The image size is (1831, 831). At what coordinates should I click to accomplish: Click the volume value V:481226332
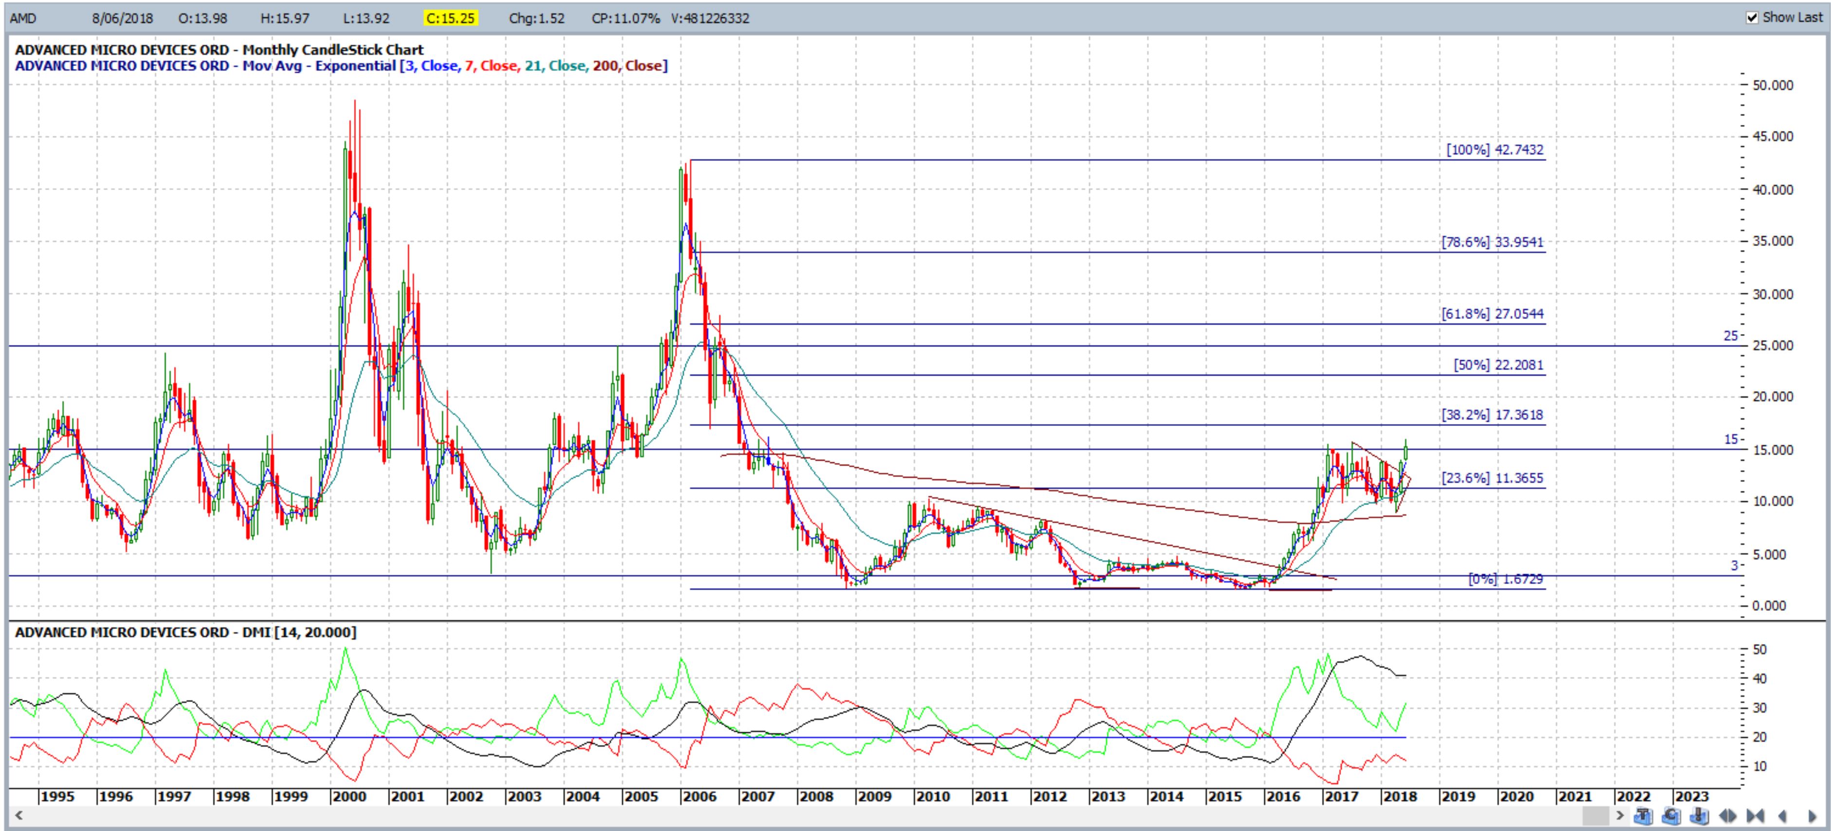pyautogui.click(x=710, y=18)
